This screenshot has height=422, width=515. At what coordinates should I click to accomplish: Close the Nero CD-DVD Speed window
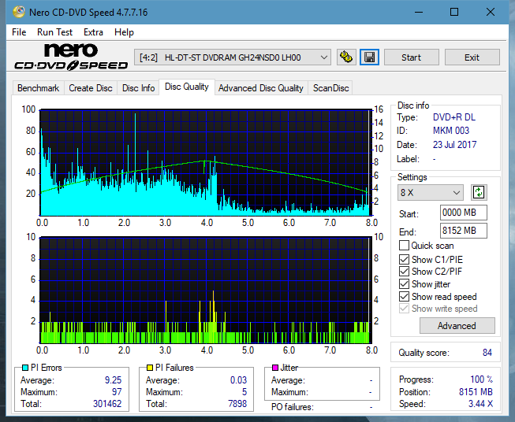[x=491, y=12]
